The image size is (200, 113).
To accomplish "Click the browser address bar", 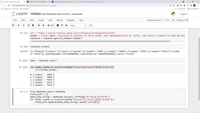I will point(89,5).
